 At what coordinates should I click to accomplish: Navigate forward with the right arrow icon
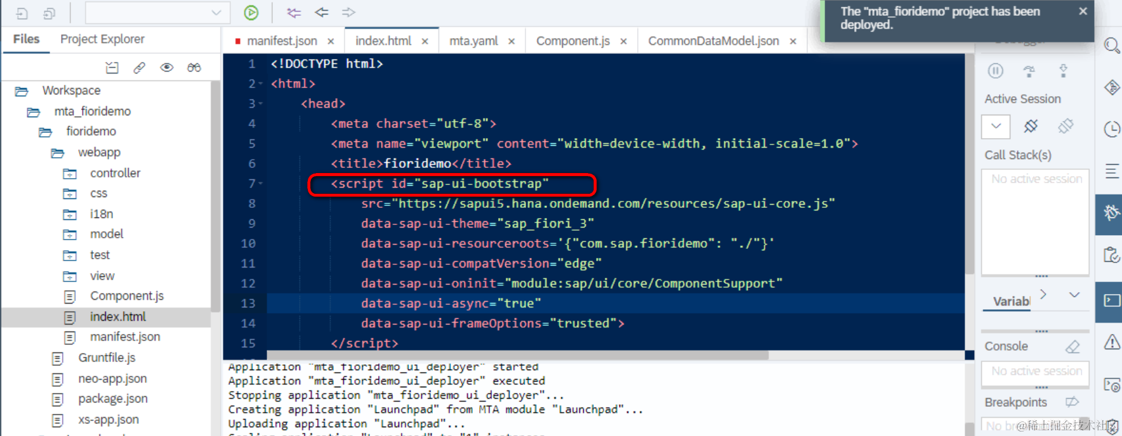click(x=348, y=12)
